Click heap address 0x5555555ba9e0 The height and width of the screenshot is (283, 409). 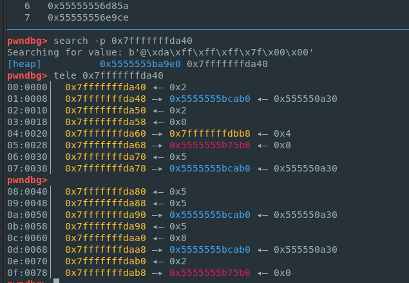(x=140, y=64)
